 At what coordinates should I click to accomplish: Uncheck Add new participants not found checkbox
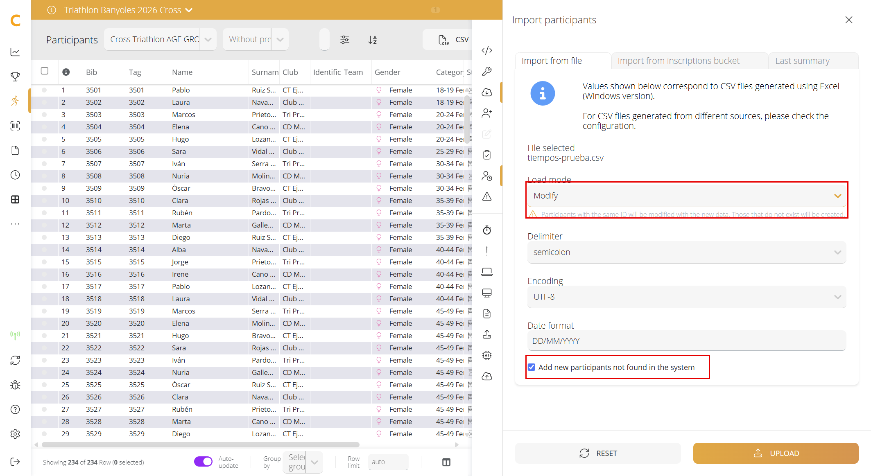pos(532,367)
